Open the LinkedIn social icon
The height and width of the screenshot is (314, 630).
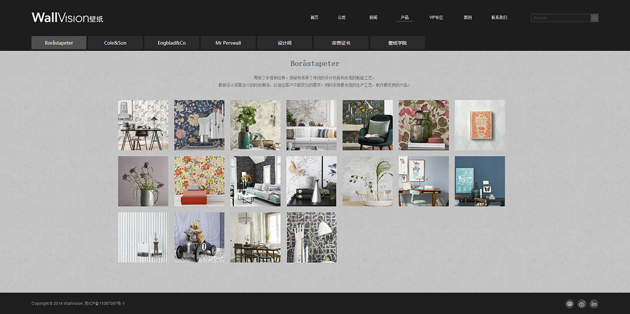coord(594,304)
